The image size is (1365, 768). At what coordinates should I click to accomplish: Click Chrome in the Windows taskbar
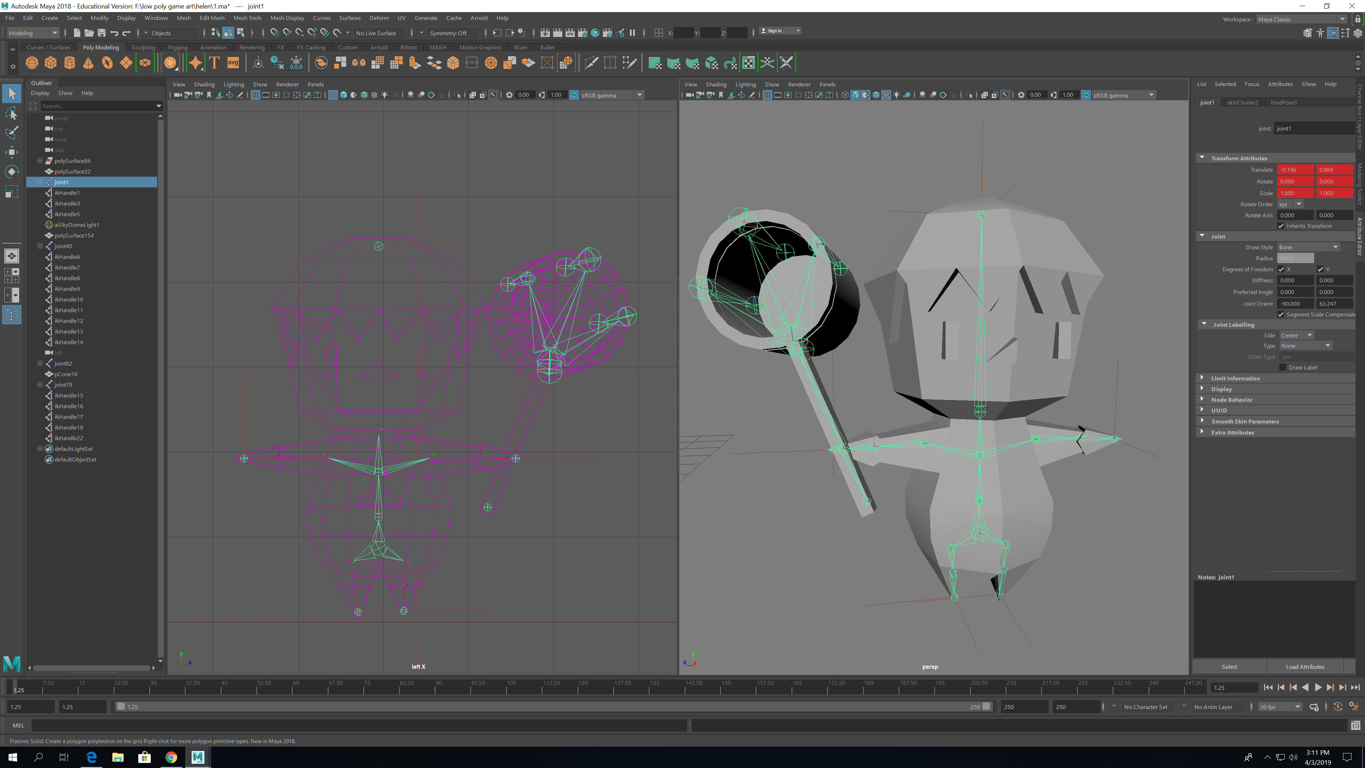pyautogui.click(x=171, y=757)
